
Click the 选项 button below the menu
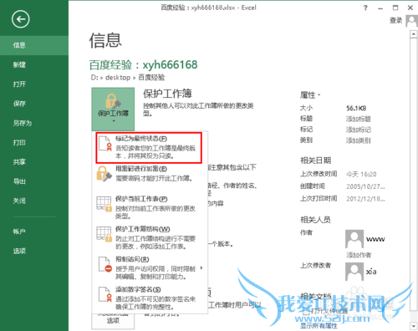113,321
